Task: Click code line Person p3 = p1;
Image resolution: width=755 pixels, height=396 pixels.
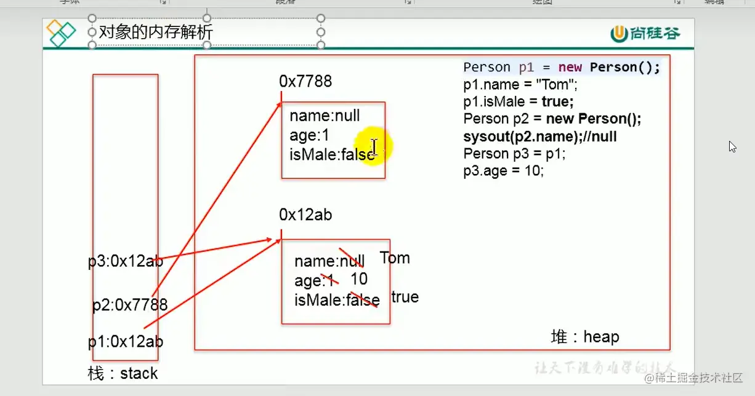Action: coord(514,153)
